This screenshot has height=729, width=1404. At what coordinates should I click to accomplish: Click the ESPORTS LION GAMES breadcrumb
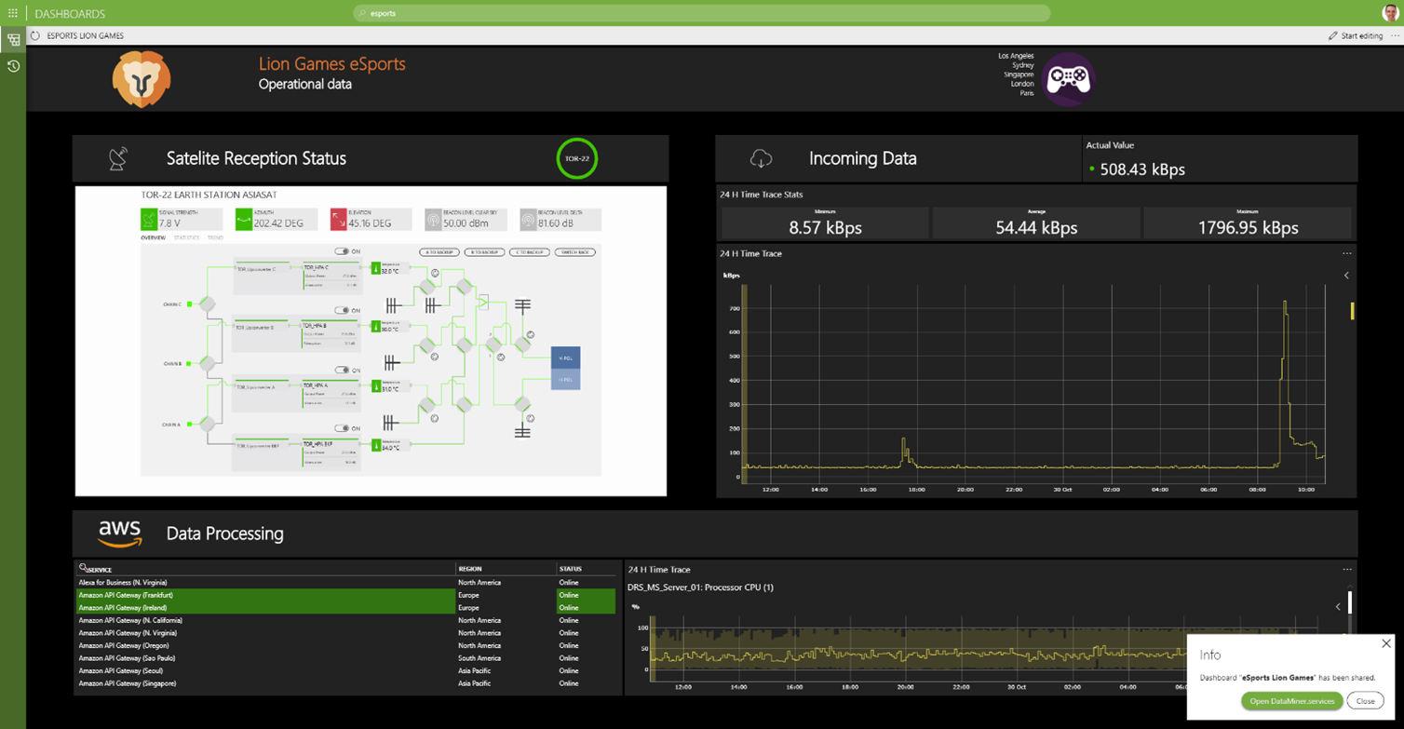click(85, 35)
